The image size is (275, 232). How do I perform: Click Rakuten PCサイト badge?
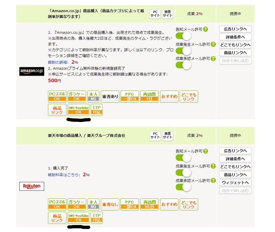155,136
